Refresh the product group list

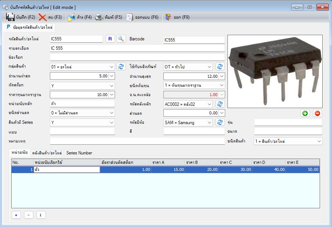121,67
